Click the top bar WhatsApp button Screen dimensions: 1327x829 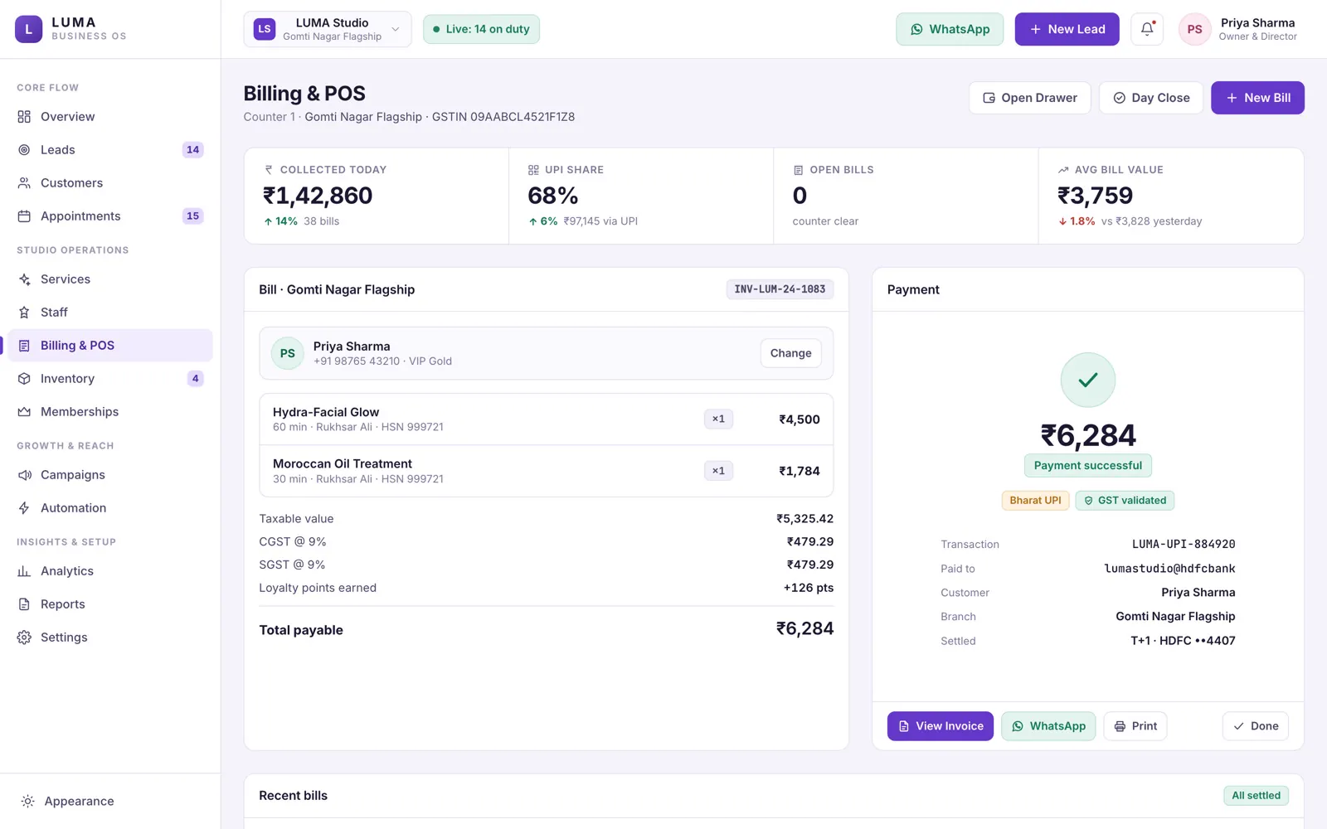950,29
